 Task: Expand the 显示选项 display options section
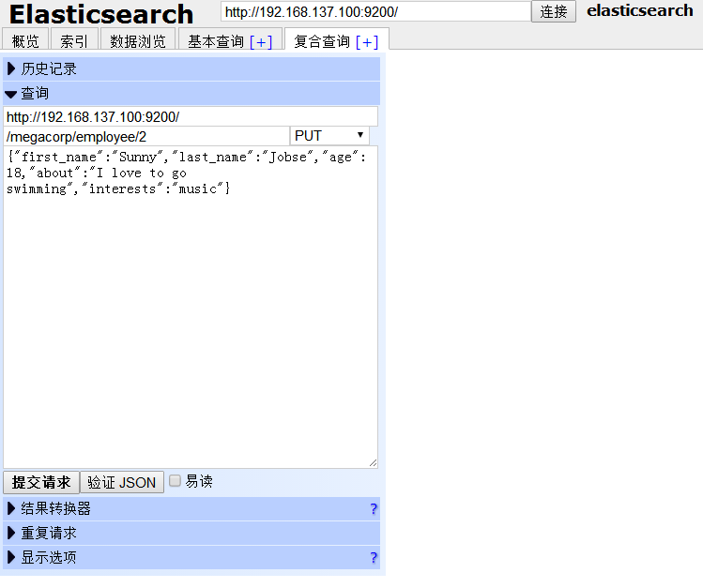(191, 558)
